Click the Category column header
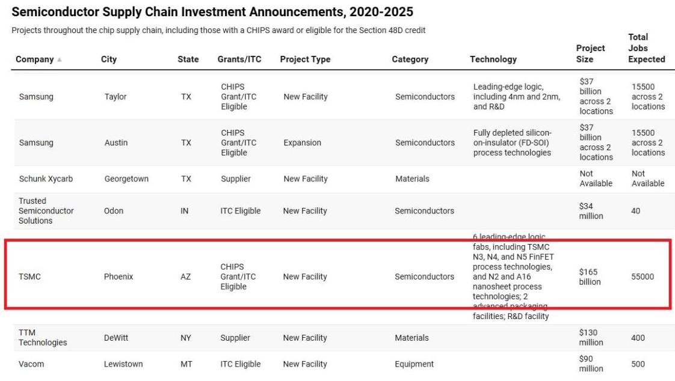Image resolution: width=675 pixels, height=381 pixels. [x=410, y=59]
